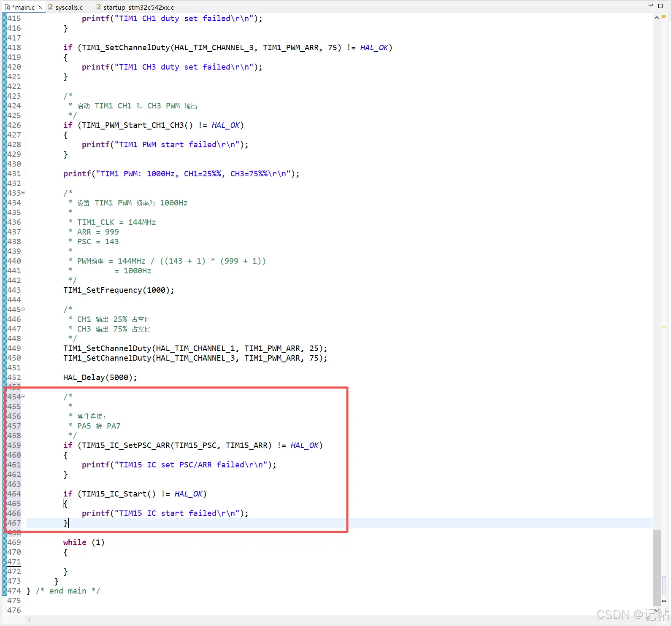Click the TIM15_IC_Start() function call
The image size is (671, 626).
point(119,494)
